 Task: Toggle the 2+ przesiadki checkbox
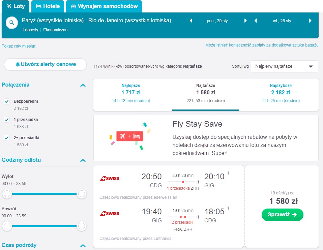[x=7, y=137]
